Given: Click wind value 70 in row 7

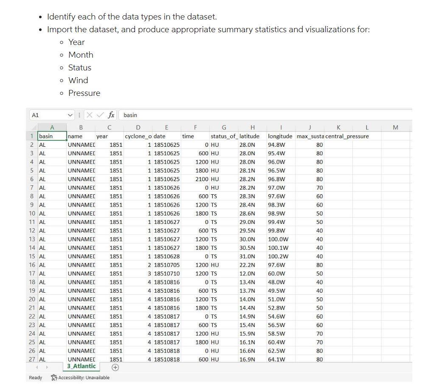Looking at the screenshot, I should pyautogui.click(x=310, y=188).
